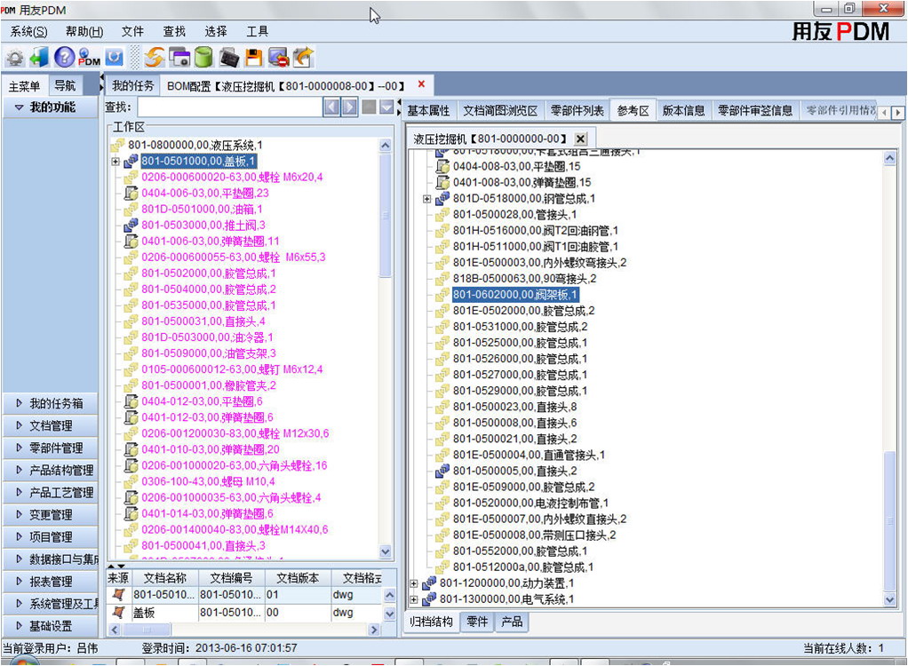Click the green database cylinder icon

click(x=203, y=57)
